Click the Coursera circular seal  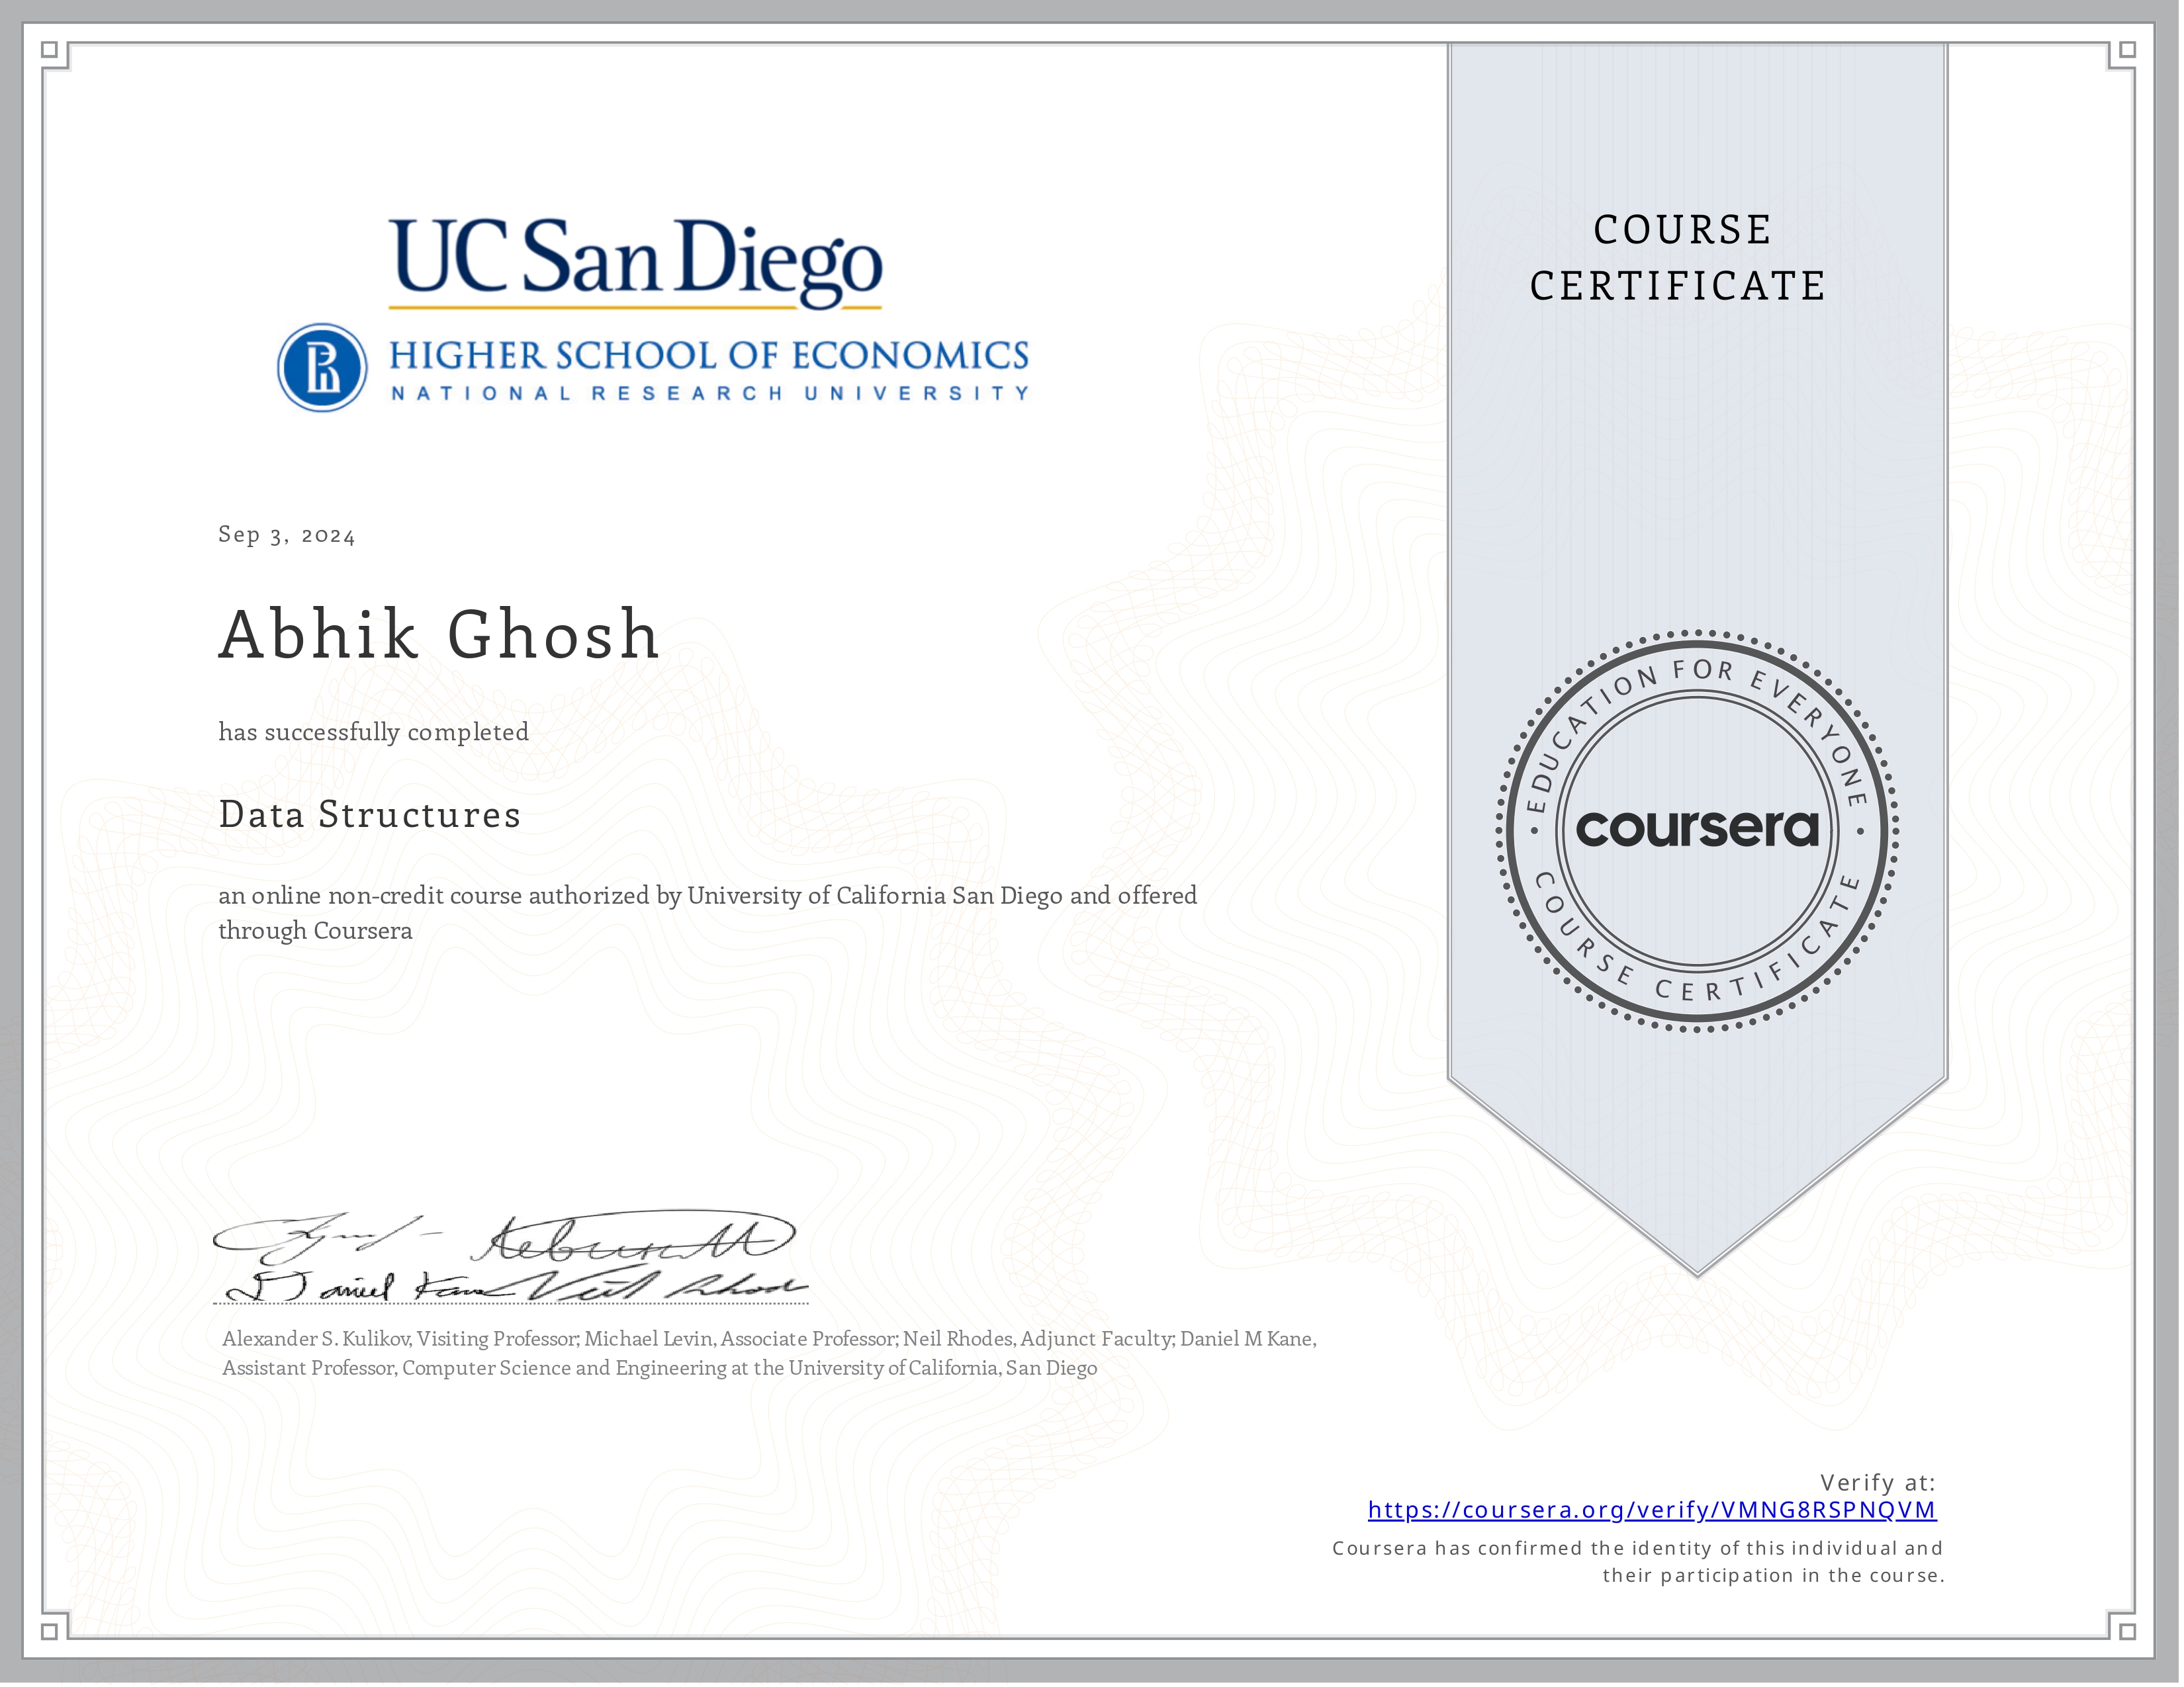coord(1697,830)
